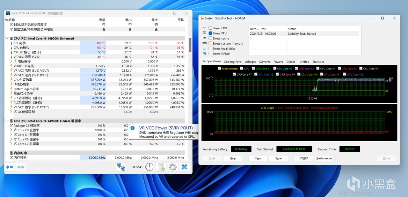
Task: Click the Stop button in AIDA64
Action: 233,158
